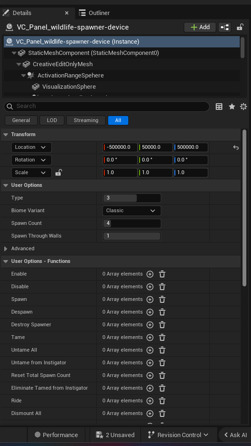Switch to the Outliner tab

pos(94,13)
